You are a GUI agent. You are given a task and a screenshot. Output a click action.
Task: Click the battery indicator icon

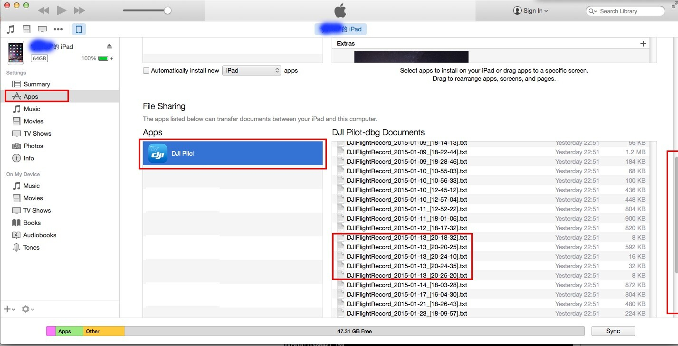[105, 58]
